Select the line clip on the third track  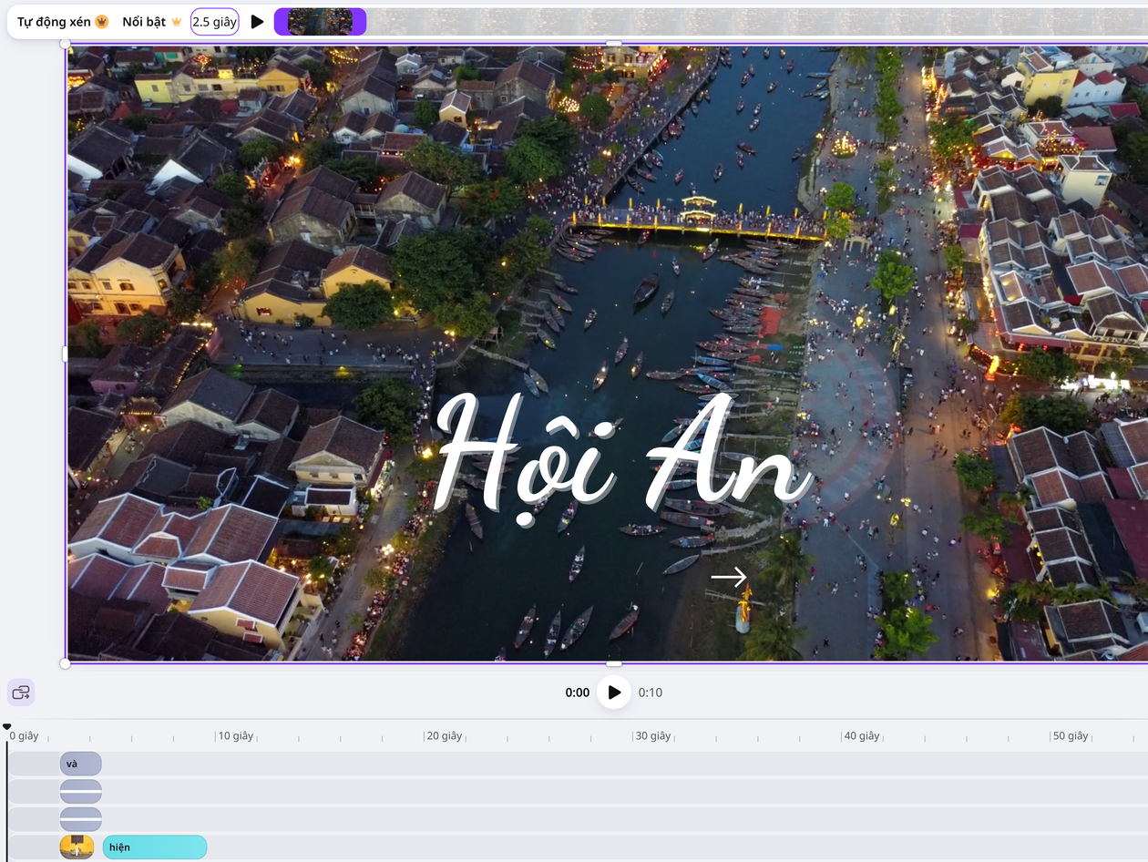pyautogui.click(x=81, y=818)
